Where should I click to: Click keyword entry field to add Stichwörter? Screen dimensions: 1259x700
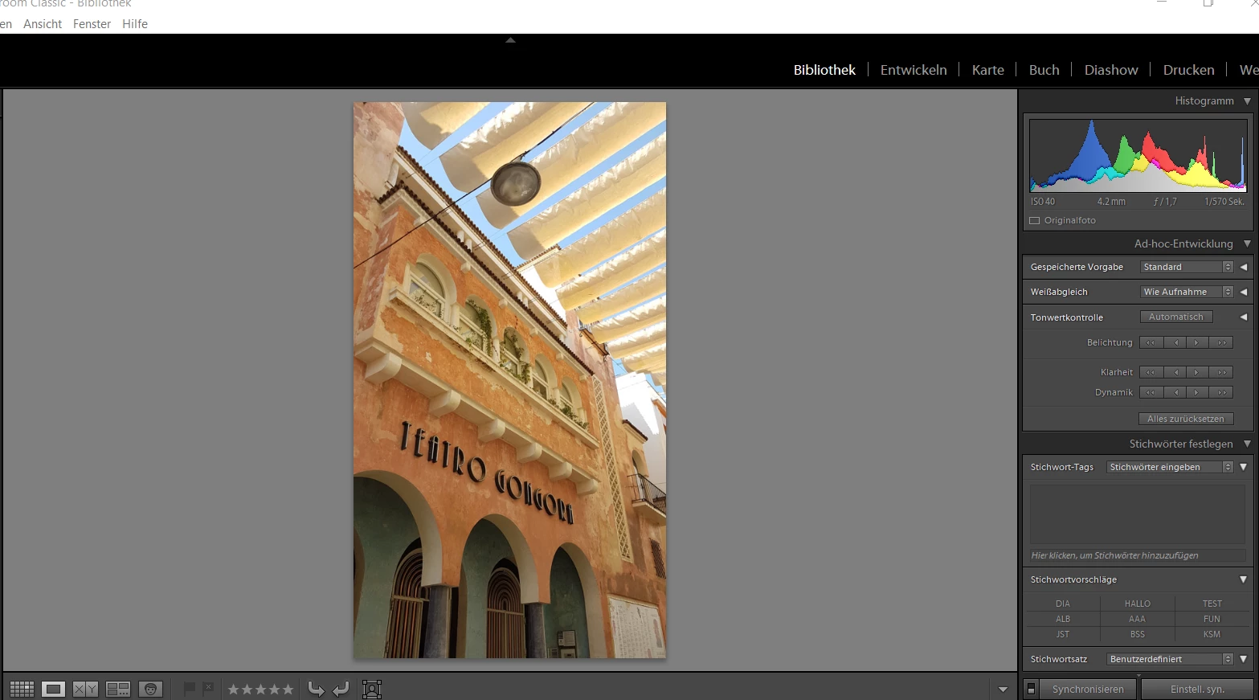coord(1138,555)
